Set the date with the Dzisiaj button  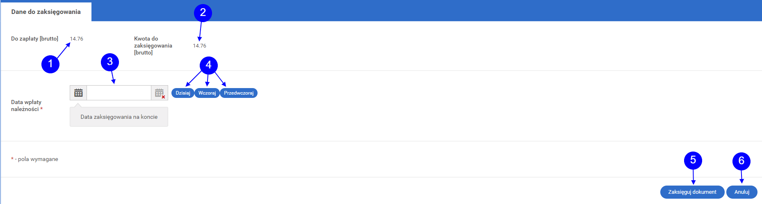point(183,93)
